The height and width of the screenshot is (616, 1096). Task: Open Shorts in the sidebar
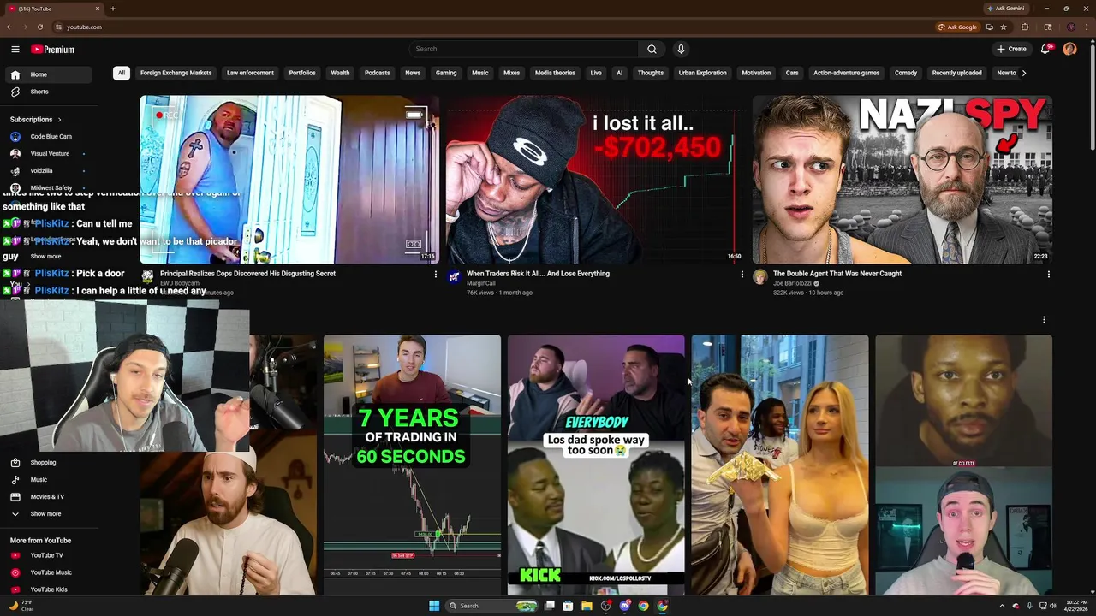[48, 92]
